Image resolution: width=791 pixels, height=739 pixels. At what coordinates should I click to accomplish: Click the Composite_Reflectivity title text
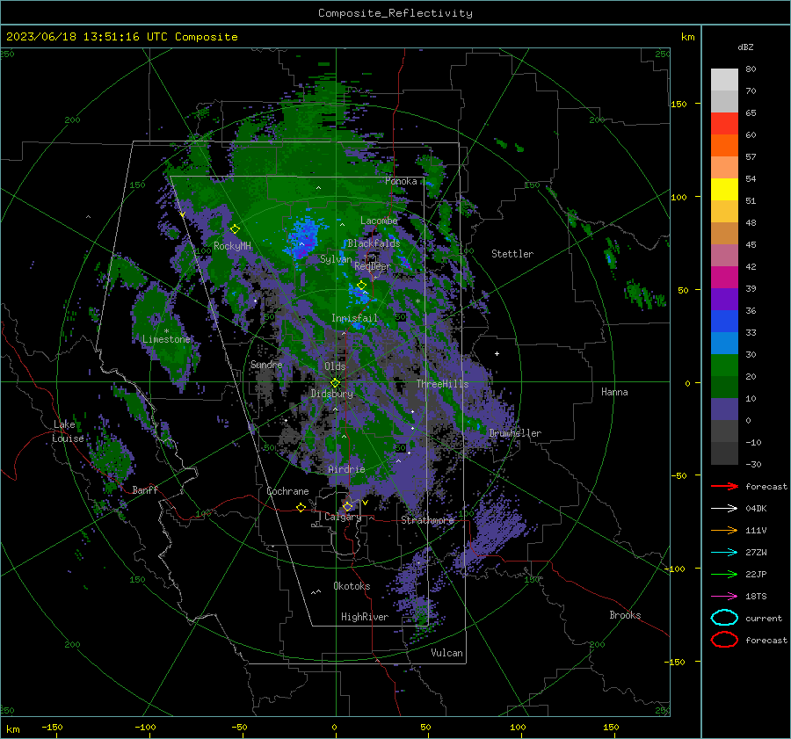click(395, 13)
